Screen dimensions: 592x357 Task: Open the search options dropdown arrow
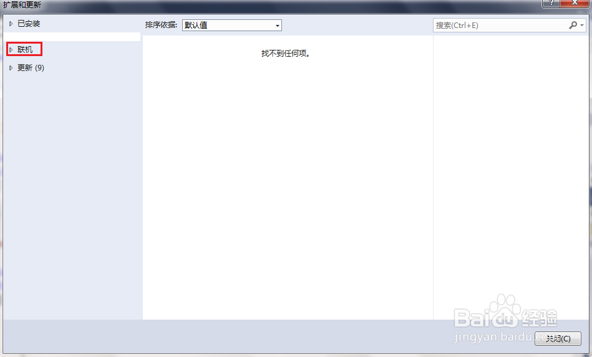coord(582,26)
